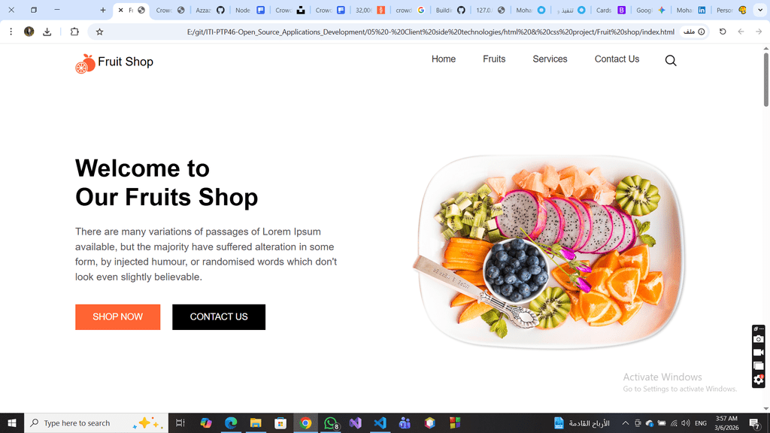Open browser downloads icon
The image size is (770, 433).
click(x=47, y=32)
